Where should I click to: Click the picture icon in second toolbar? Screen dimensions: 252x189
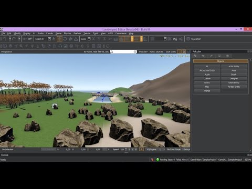[66, 46]
